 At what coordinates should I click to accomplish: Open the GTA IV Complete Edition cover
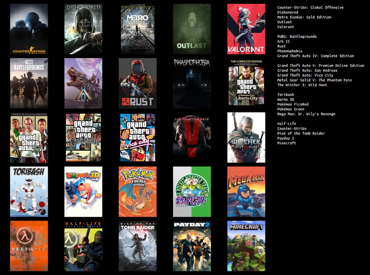coord(246,83)
